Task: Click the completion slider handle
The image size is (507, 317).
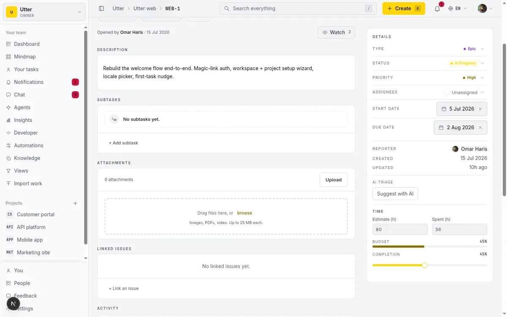Action: pos(425,265)
